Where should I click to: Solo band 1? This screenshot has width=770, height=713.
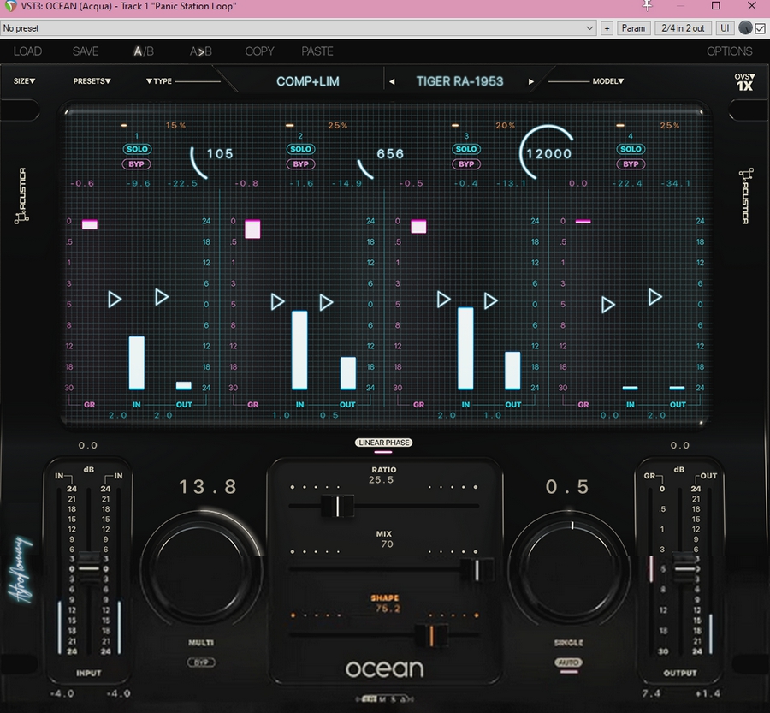(135, 149)
